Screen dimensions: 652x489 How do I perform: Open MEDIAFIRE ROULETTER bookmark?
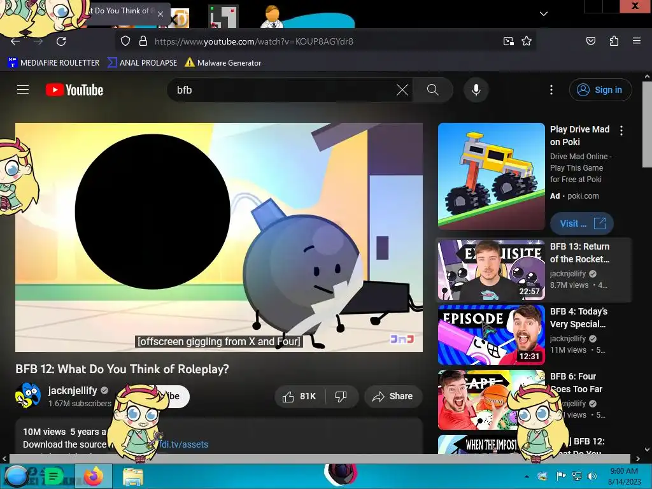click(x=53, y=63)
